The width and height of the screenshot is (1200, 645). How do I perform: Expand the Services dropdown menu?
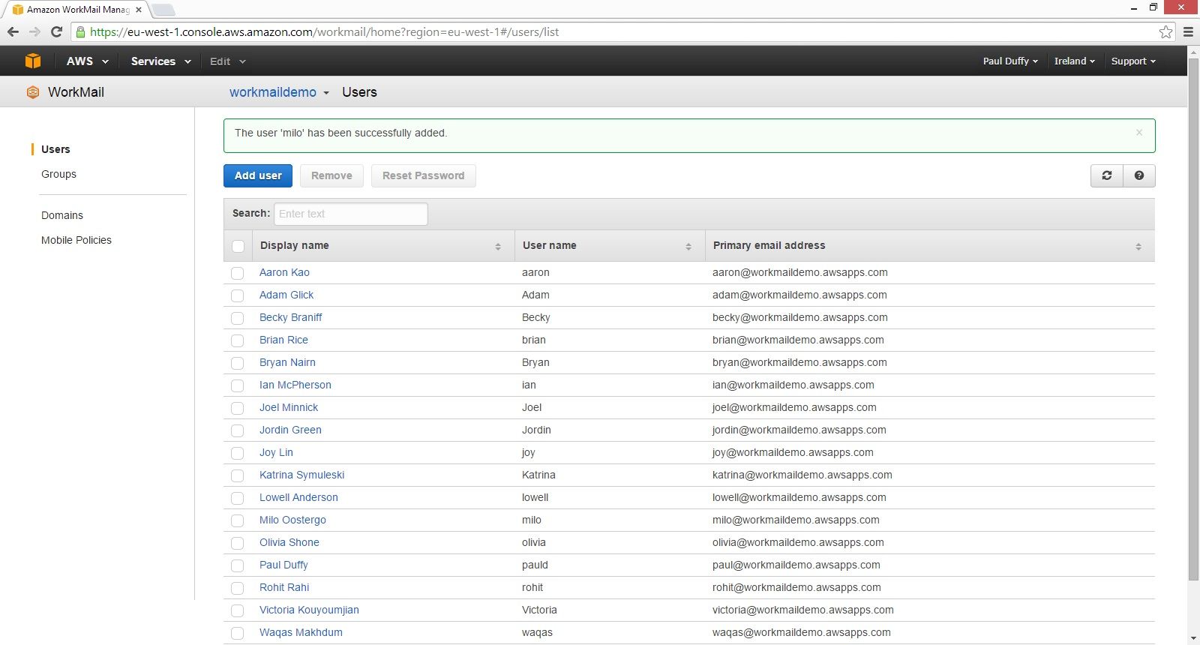tap(160, 61)
